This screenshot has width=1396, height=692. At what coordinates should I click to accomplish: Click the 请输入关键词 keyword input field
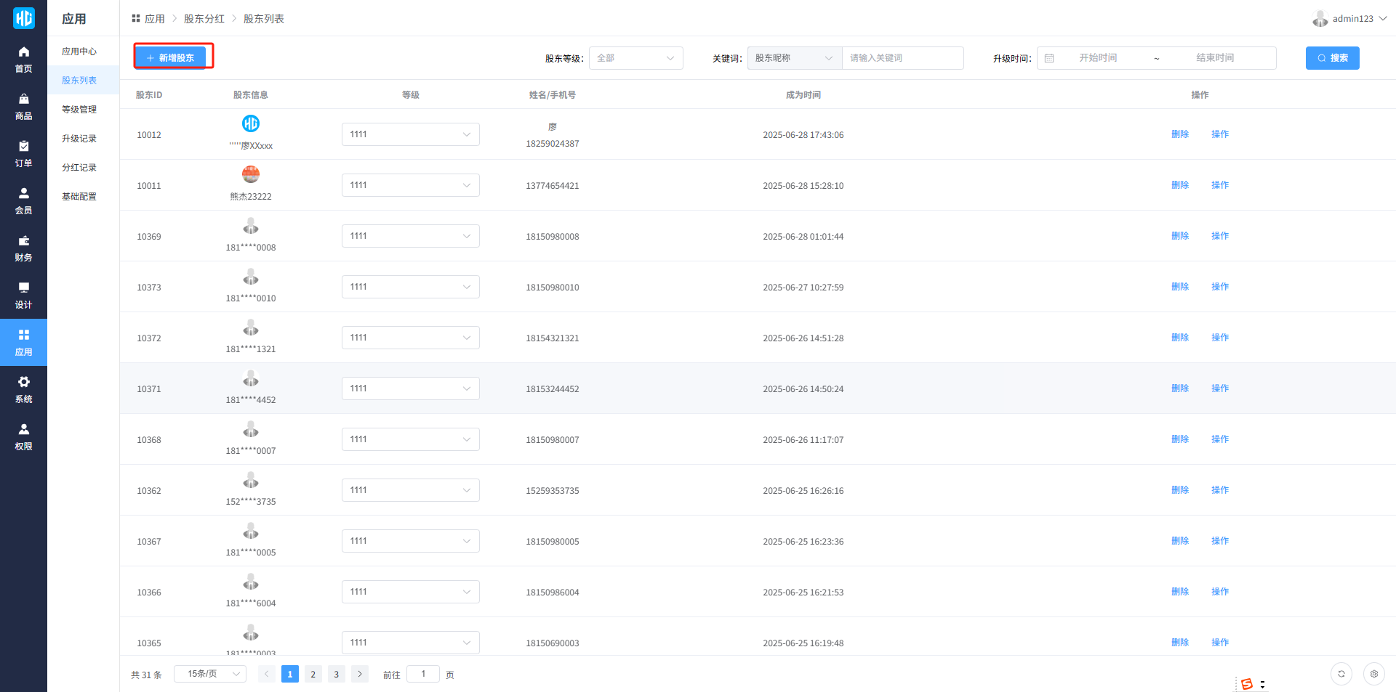902,58
